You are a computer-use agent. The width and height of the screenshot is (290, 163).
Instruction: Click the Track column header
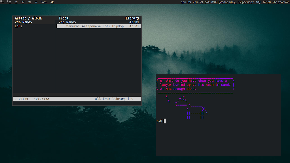(64, 18)
